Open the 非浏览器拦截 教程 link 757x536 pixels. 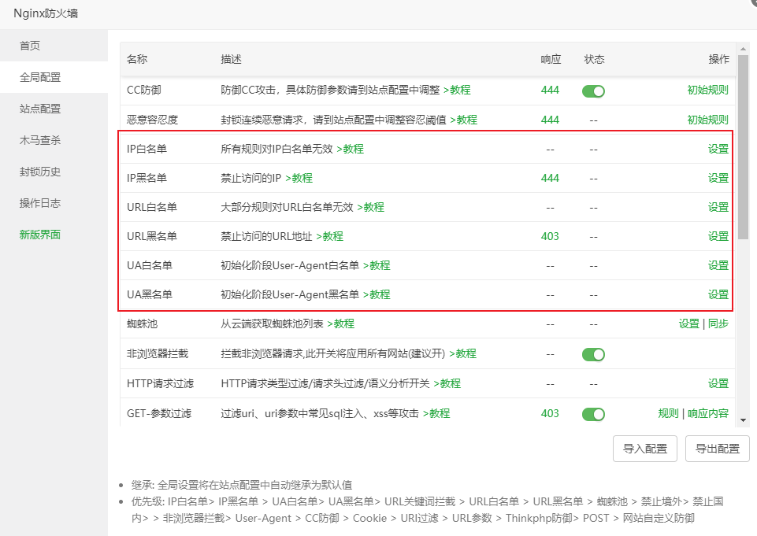point(463,353)
